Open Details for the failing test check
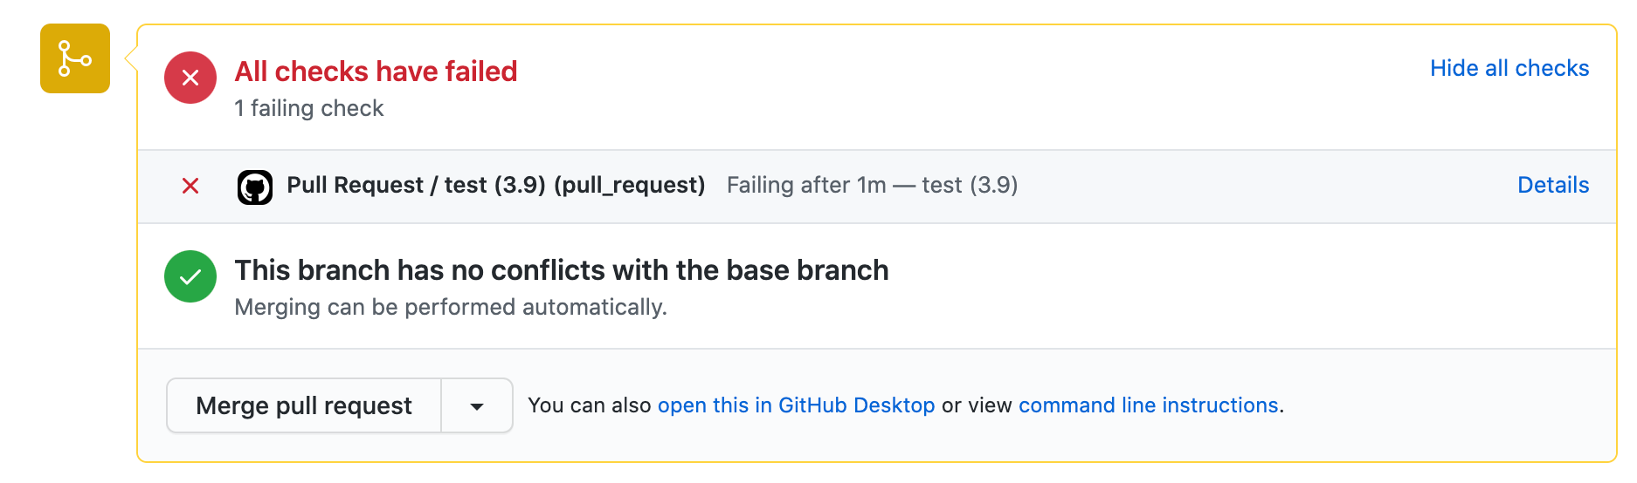Screen dimensions: 1637x483 [1553, 185]
